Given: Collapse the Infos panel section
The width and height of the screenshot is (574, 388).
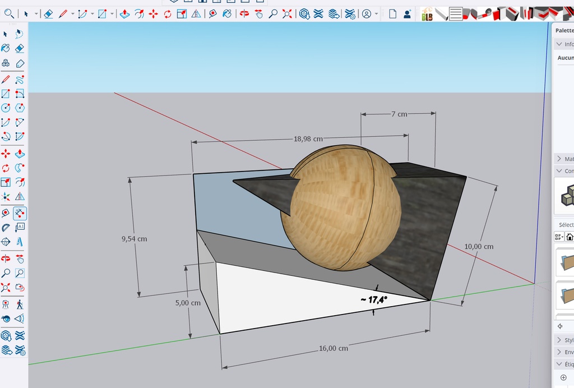Looking at the screenshot, I should tap(559, 44).
